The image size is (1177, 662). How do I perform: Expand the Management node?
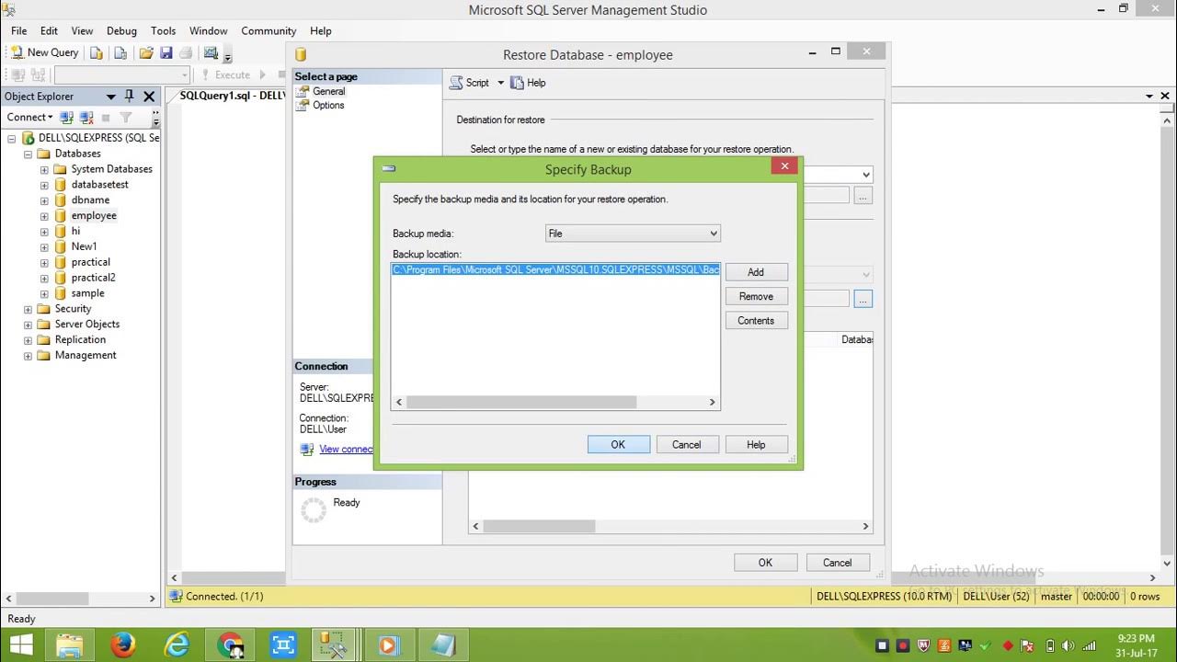pyautogui.click(x=28, y=356)
